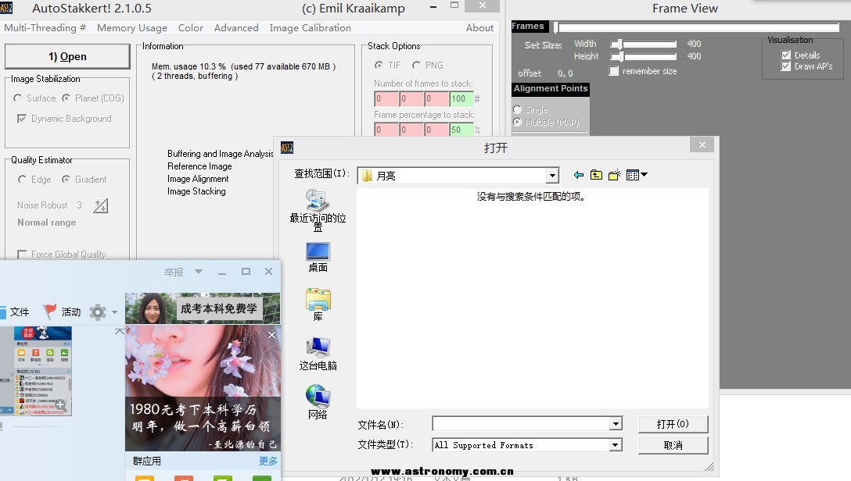This screenshot has width=851, height=481.
Task: Toggle remember size checkbox in Frame View
Action: [x=614, y=71]
